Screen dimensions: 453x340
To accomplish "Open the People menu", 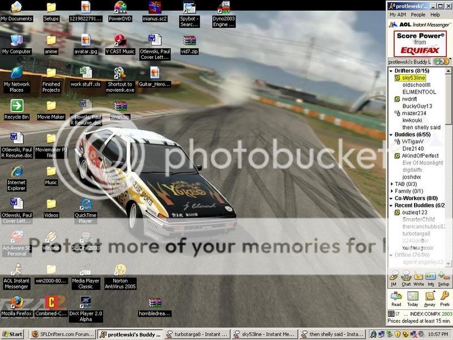I will (x=418, y=15).
